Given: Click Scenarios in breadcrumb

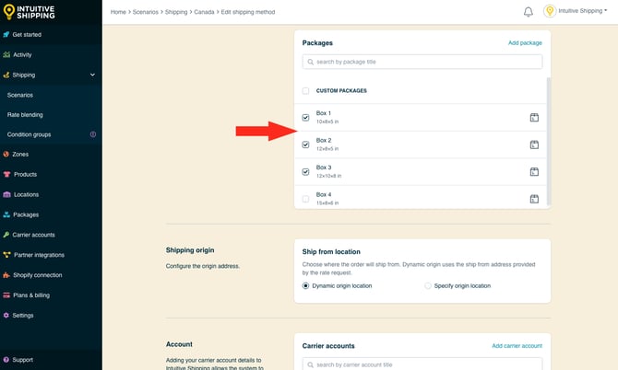Looking at the screenshot, I should tap(146, 12).
